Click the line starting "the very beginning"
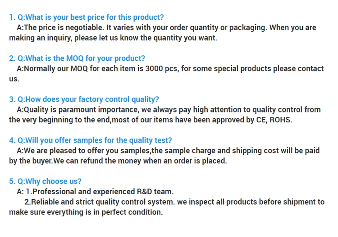 [x=151, y=120]
